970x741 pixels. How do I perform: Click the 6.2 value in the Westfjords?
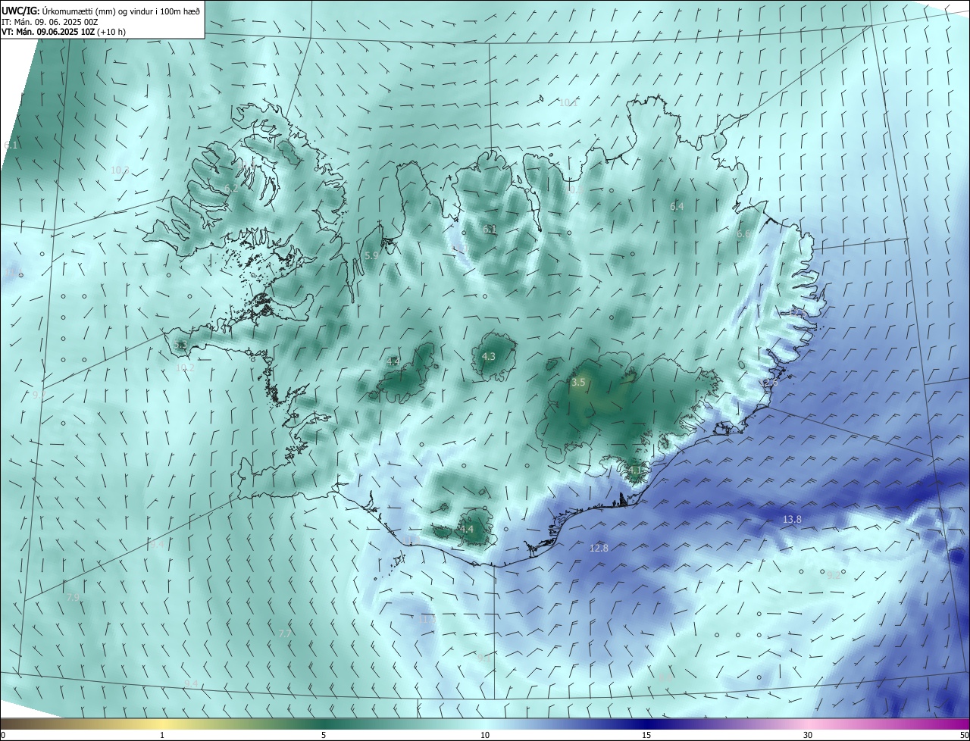coord(231,188)
